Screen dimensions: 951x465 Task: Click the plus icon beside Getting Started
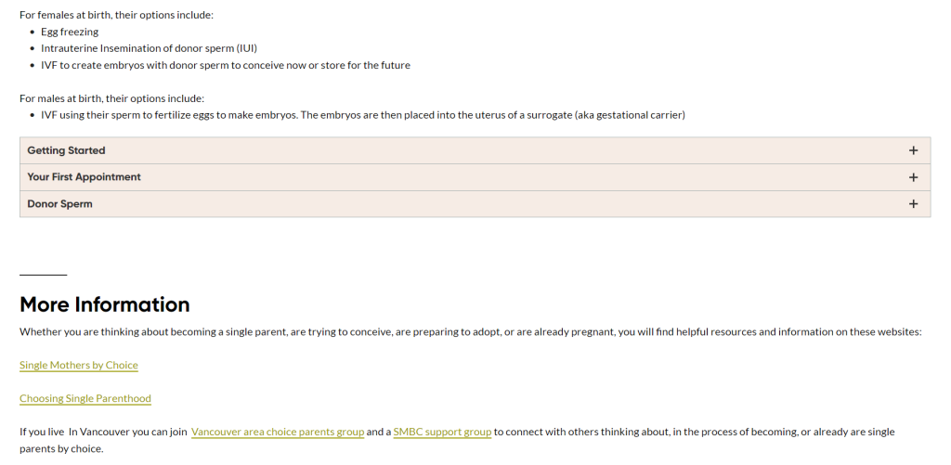(x=913, y=150)
